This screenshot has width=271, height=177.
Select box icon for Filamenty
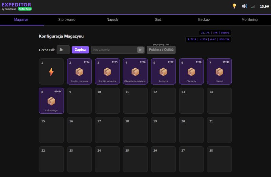point(191,72)
